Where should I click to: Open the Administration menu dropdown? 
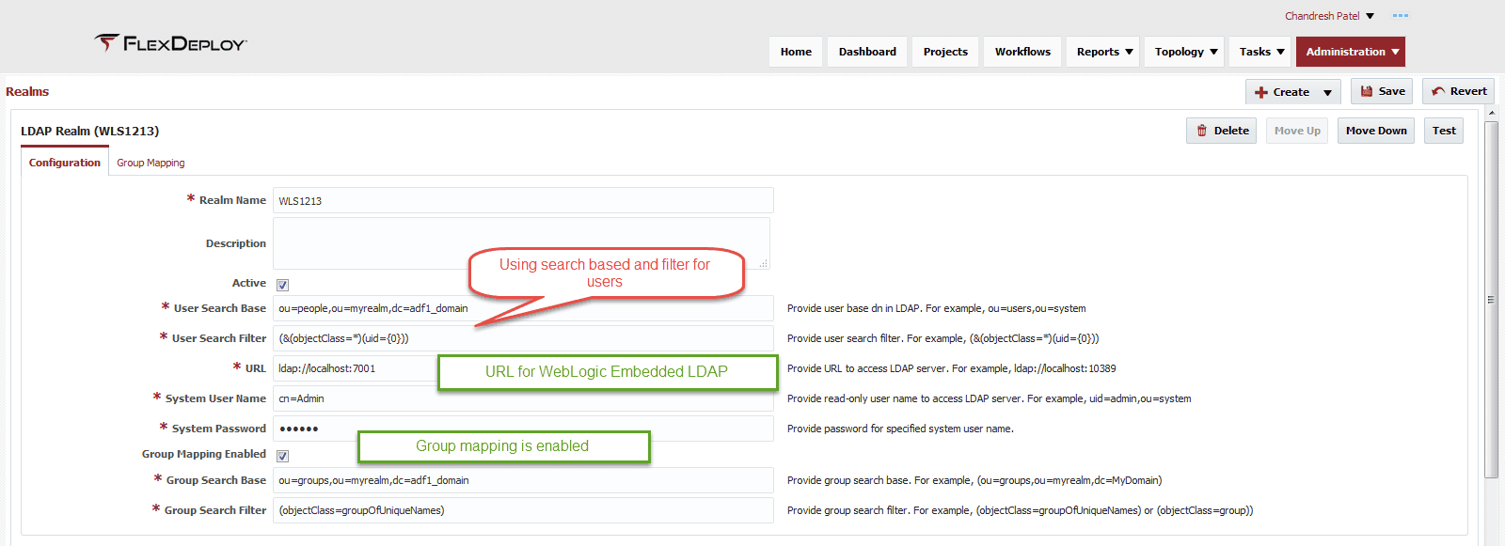(1351, 52)
